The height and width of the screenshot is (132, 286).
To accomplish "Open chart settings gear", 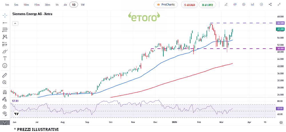I will coord(244,5).
